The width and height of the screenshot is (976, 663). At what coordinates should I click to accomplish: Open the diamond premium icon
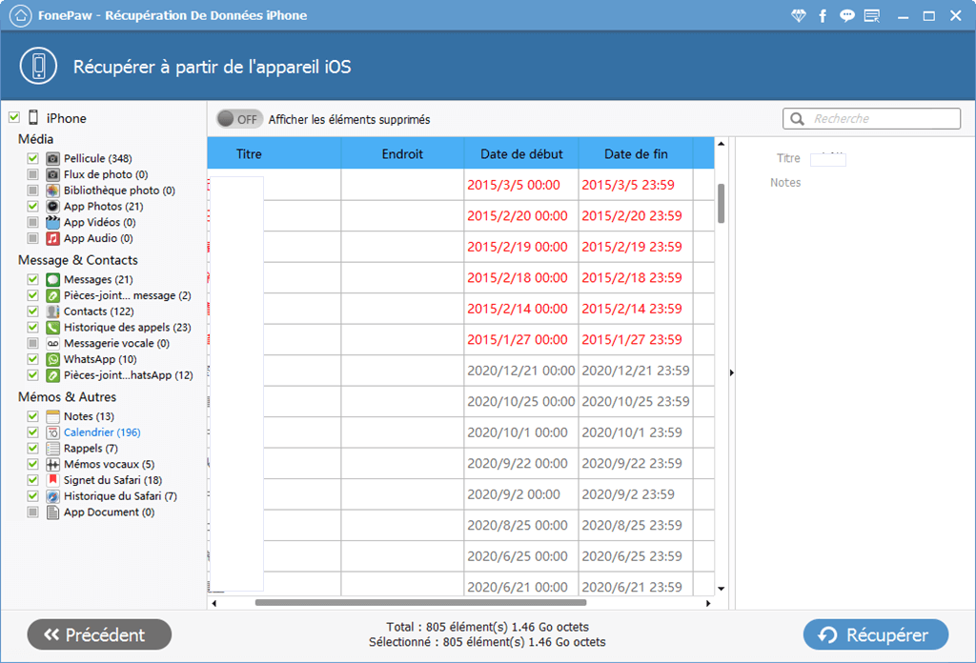pos(799,15)
